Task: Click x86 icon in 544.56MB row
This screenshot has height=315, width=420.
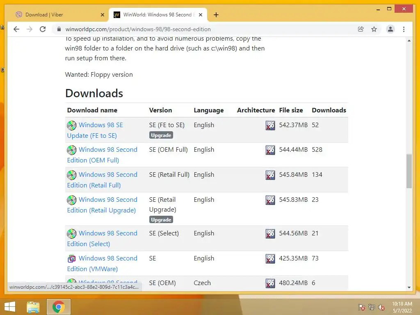Action: [x=270, y=233]
